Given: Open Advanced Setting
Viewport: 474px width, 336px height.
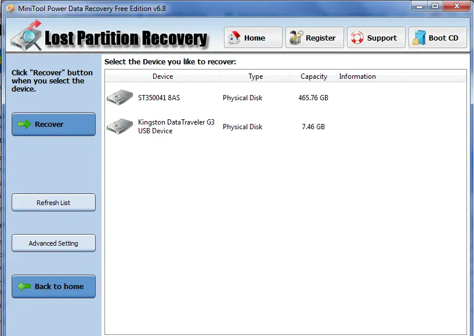Looking at the screenshot, I should [x=53, y=243].
